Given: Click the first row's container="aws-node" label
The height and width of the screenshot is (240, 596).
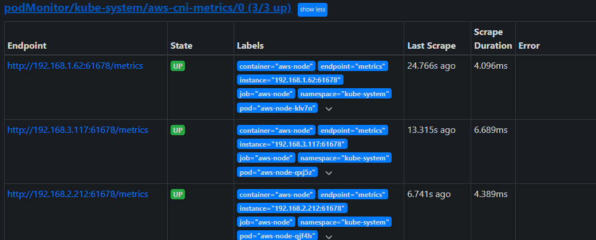Looking at the screenshot, I should pos(276,66).
